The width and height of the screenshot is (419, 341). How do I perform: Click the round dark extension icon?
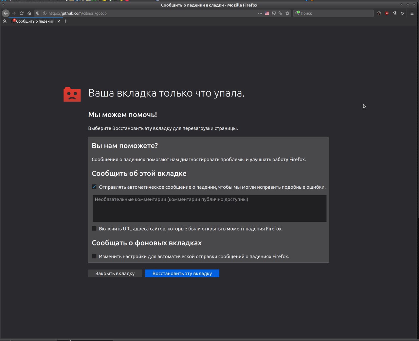379,13
